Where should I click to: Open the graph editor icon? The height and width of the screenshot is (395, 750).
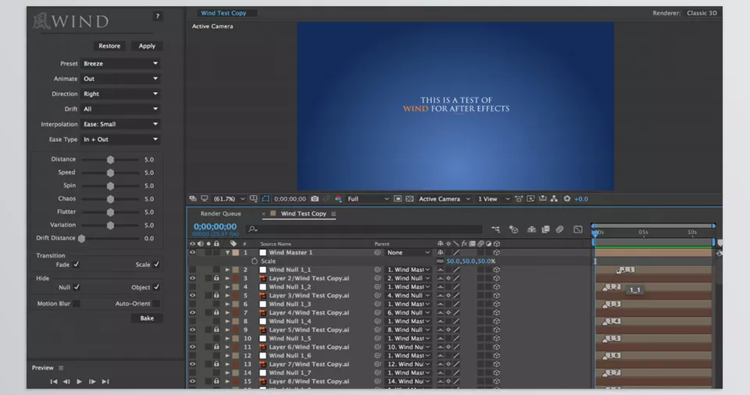578,230
